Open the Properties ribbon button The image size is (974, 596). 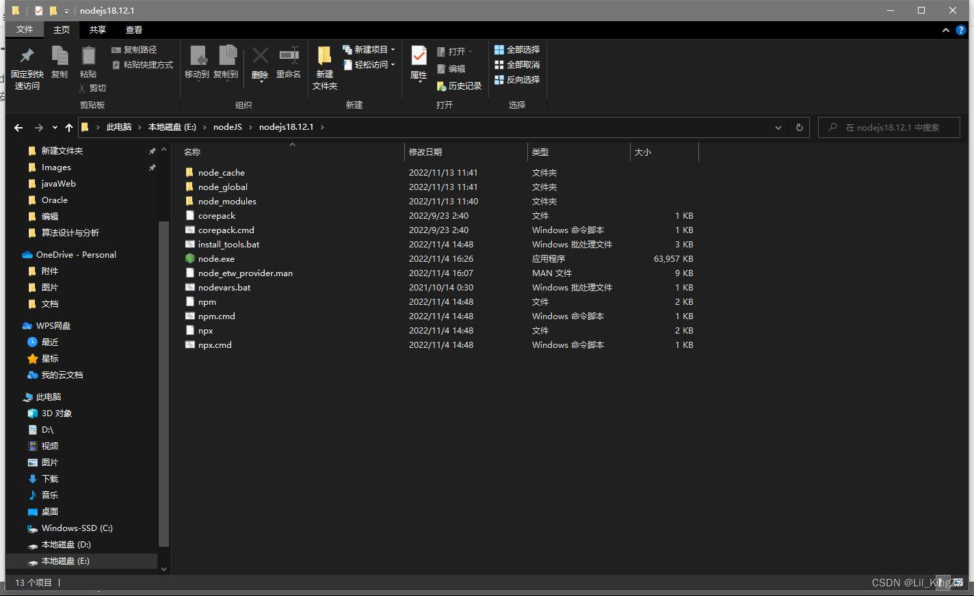click(419, 64)
